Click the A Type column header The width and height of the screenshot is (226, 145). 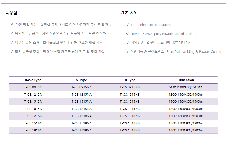click(82, 80)
